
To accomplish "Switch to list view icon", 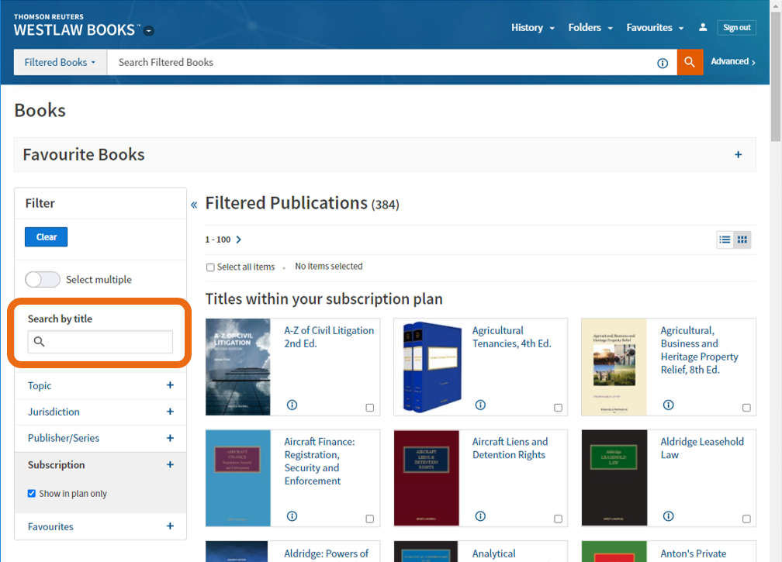I will click(725, 240).
